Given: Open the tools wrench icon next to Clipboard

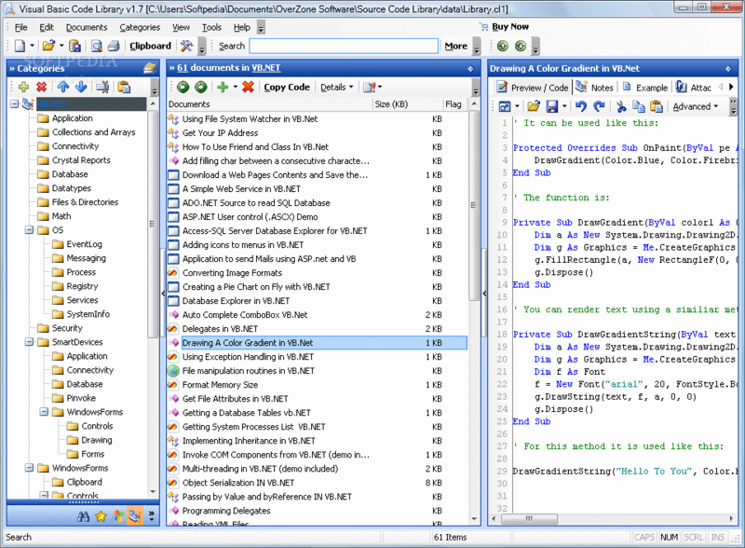Looking at the screenshot, I should [187, 47].
